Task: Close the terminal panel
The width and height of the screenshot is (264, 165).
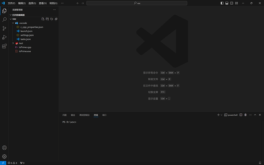Action: pyautogui.click(x=260, y=115)
